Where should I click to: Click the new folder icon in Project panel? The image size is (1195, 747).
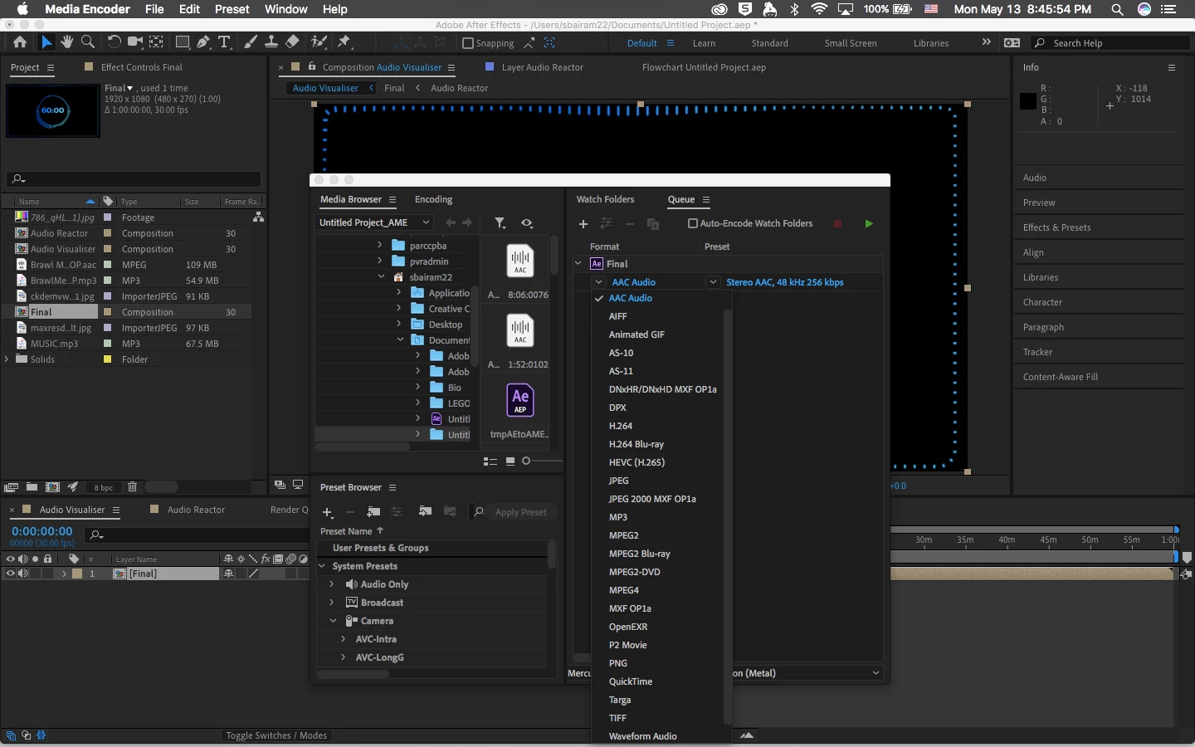(32, 487)
